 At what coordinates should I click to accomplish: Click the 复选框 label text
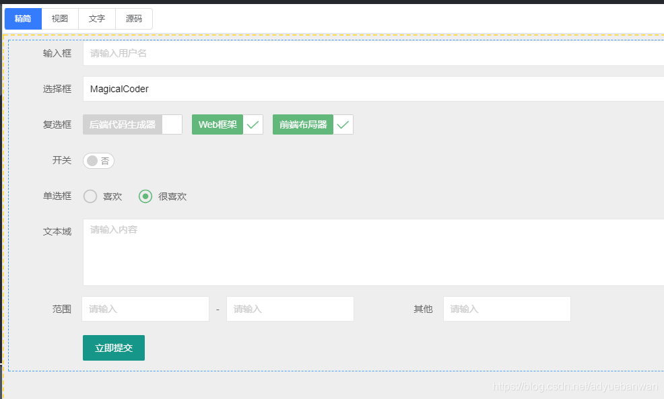[57, 124]
